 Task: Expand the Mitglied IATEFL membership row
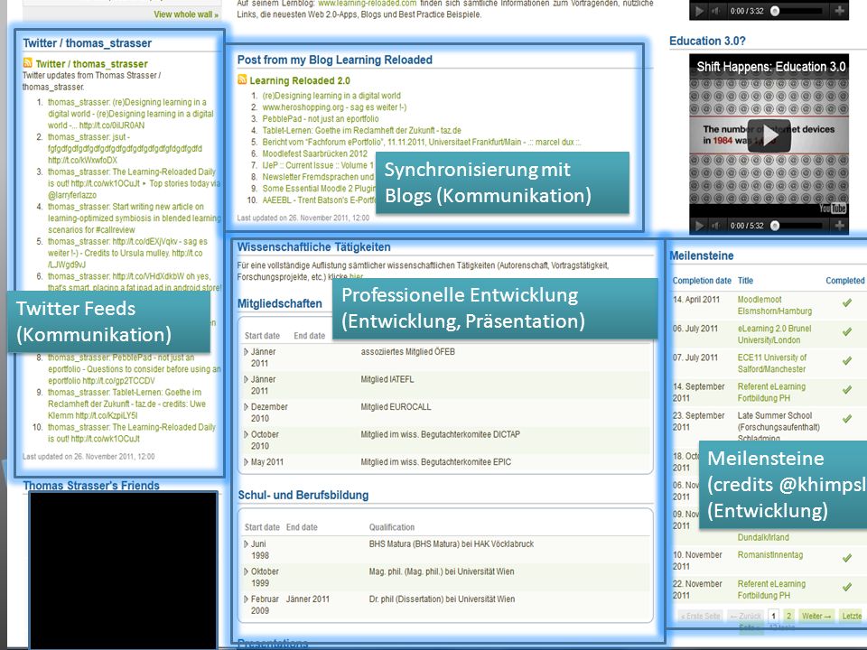tap(246, 379)
